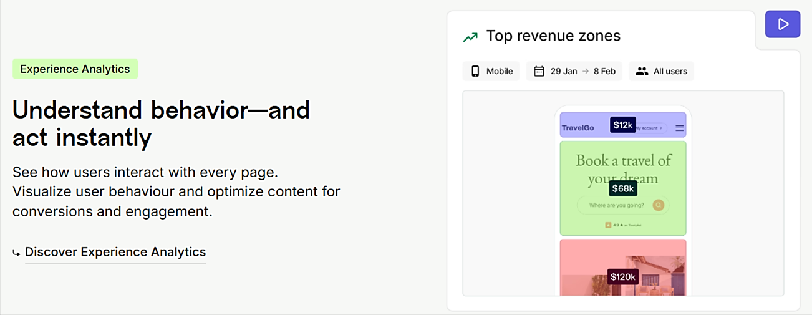Click the Experience Analytics green badge
This screenshot has height=315, width=812.
[75, 69]
